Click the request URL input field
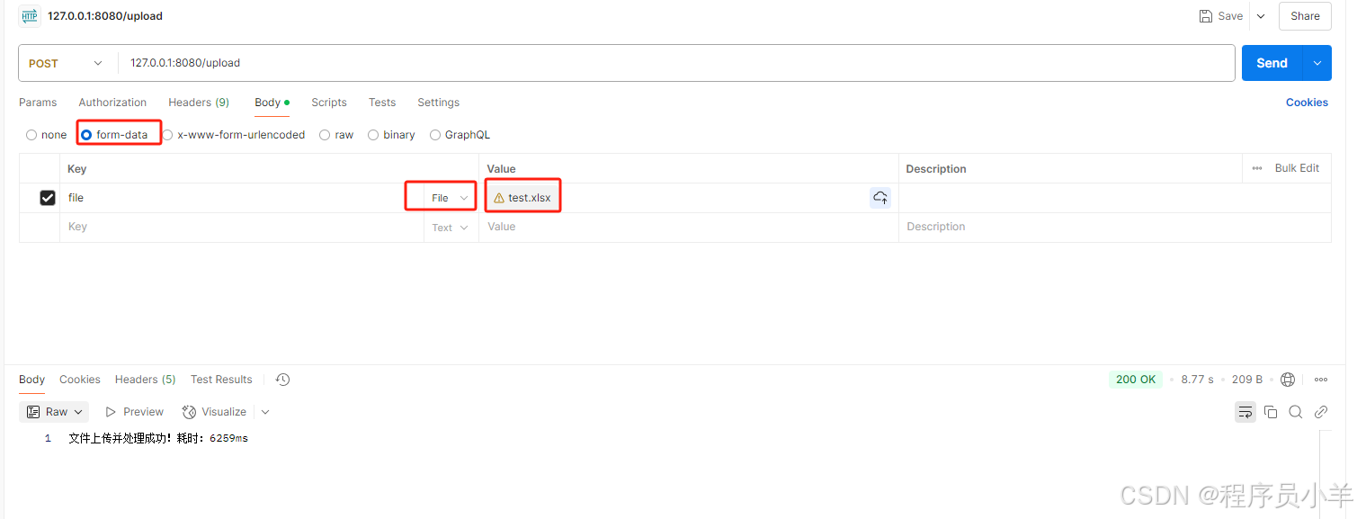 360,63
